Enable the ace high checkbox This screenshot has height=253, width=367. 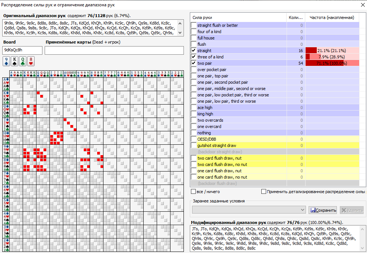pyautogui.click(x=194, y=108)
